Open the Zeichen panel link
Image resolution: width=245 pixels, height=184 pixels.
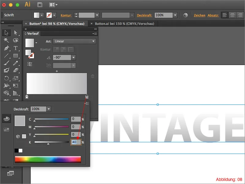200,15
